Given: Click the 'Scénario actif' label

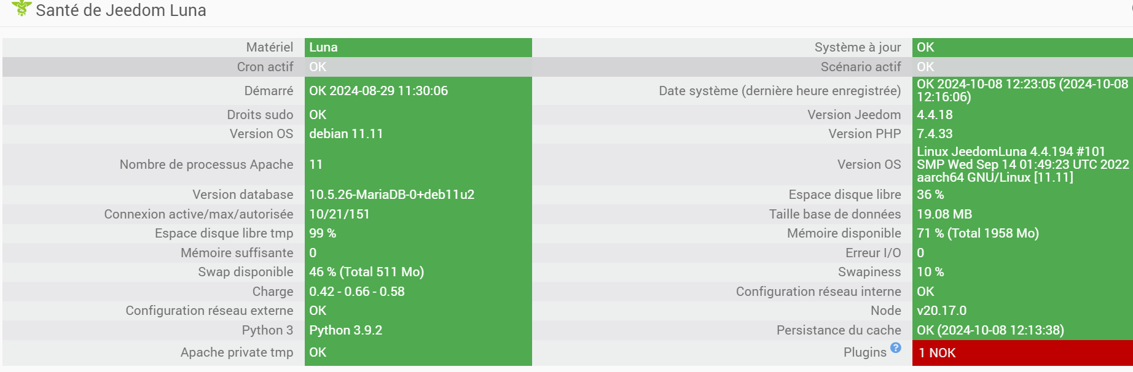Looking at the screenshot, I should click(861, 67).
